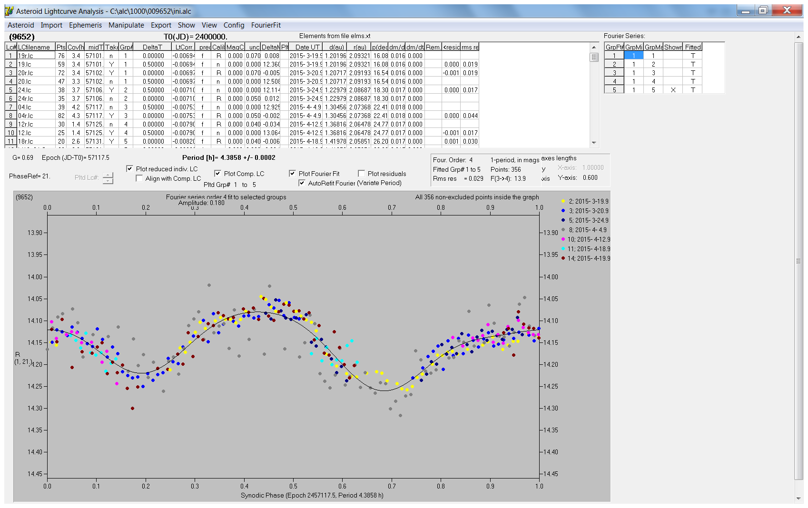
Task: Click the DeltaT column header
Action: click(x=152, y=47)
